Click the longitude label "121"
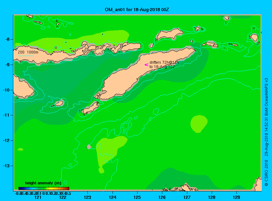This screenshot has height=201, width=272. pos(38,197)
